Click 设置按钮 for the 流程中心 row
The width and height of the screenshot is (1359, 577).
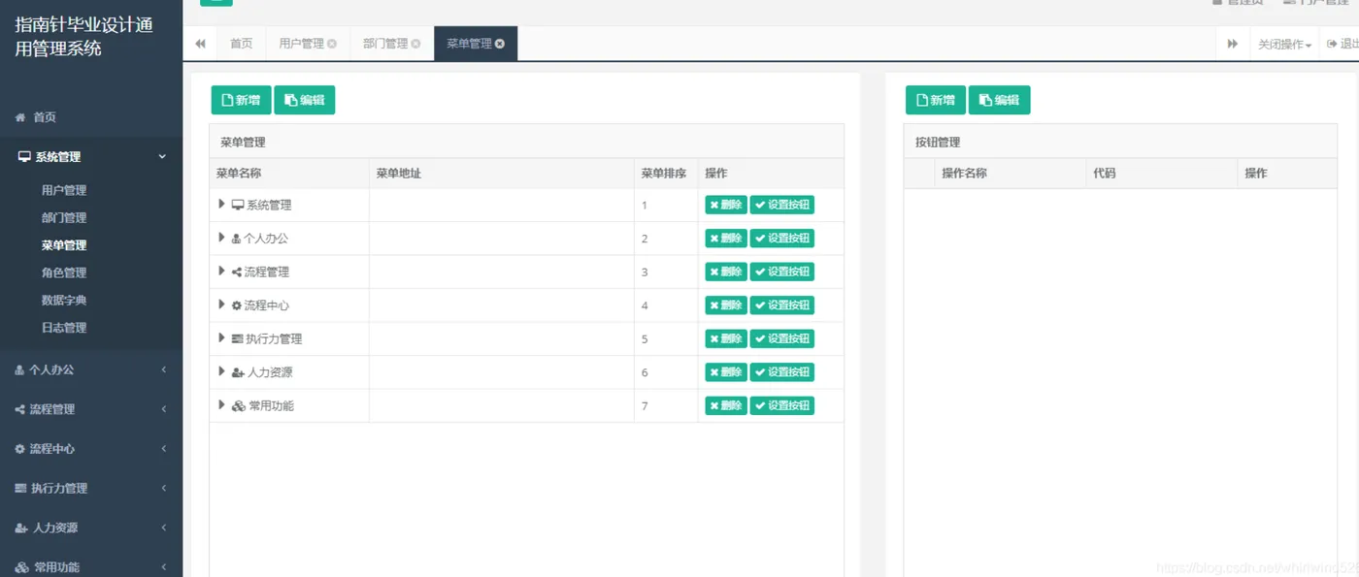click(781, 305)
